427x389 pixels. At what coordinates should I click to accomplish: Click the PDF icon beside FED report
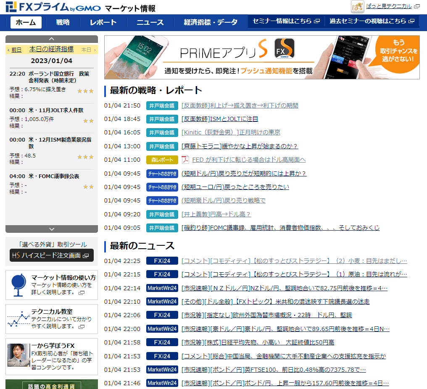[185, 160]
